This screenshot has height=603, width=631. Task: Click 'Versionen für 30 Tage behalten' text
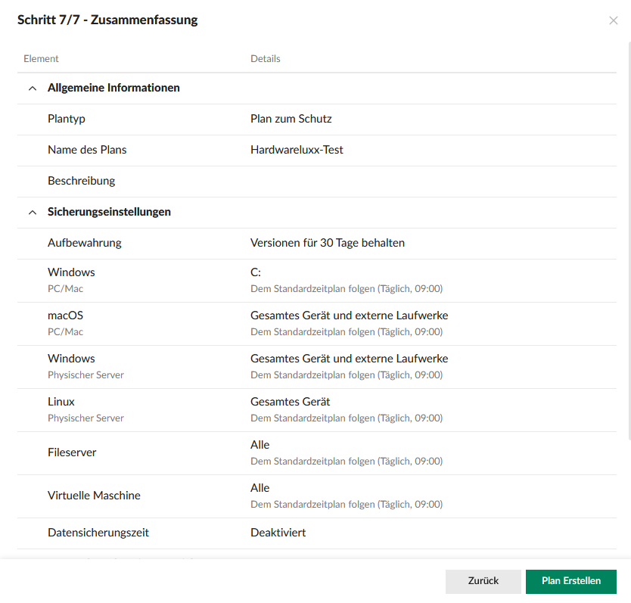327,243
